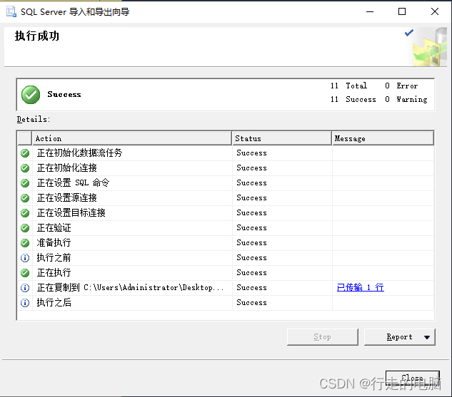Screen dimensions: 452x397
Task: Click the info icon for 执行之前
Action: (25, 258)
